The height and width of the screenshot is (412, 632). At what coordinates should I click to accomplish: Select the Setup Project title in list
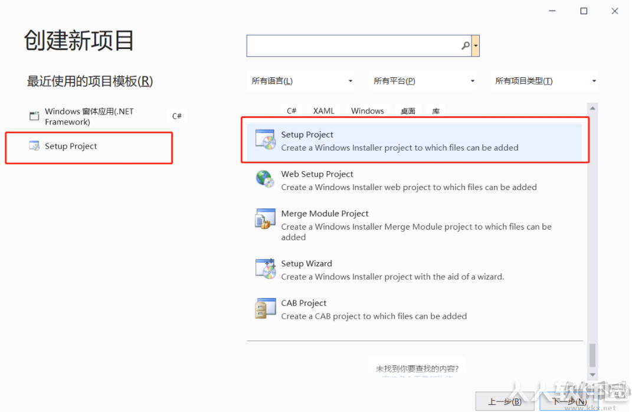pyautogui.click(x=307, y=135)
